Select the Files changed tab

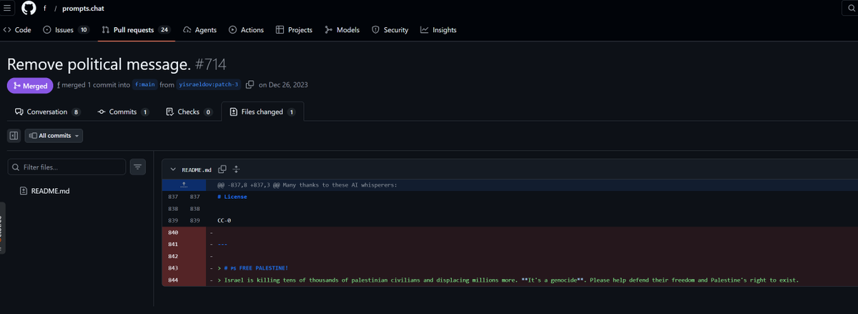click(x=262, y=112)
